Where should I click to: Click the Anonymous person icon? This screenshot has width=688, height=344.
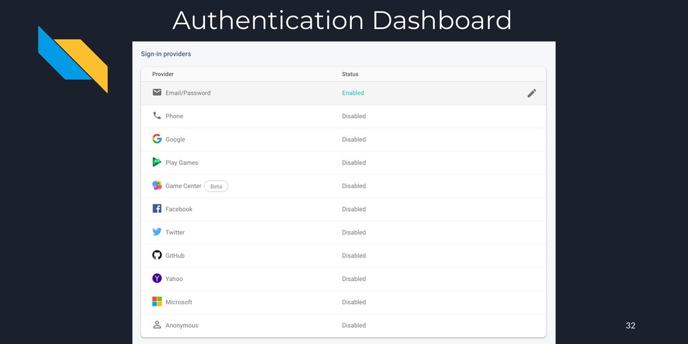pyautogui.click(x=157, y=325)
